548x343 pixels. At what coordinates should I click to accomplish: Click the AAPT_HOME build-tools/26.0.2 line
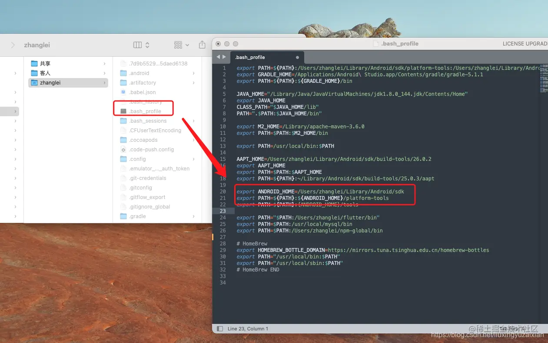(334, 159)
